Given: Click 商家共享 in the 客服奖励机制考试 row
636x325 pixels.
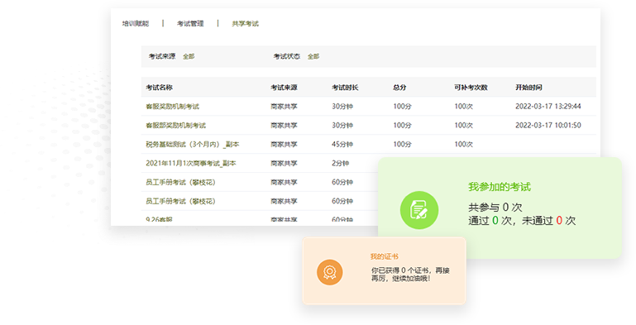Looking at the screenshot, I should coord(284,107).
